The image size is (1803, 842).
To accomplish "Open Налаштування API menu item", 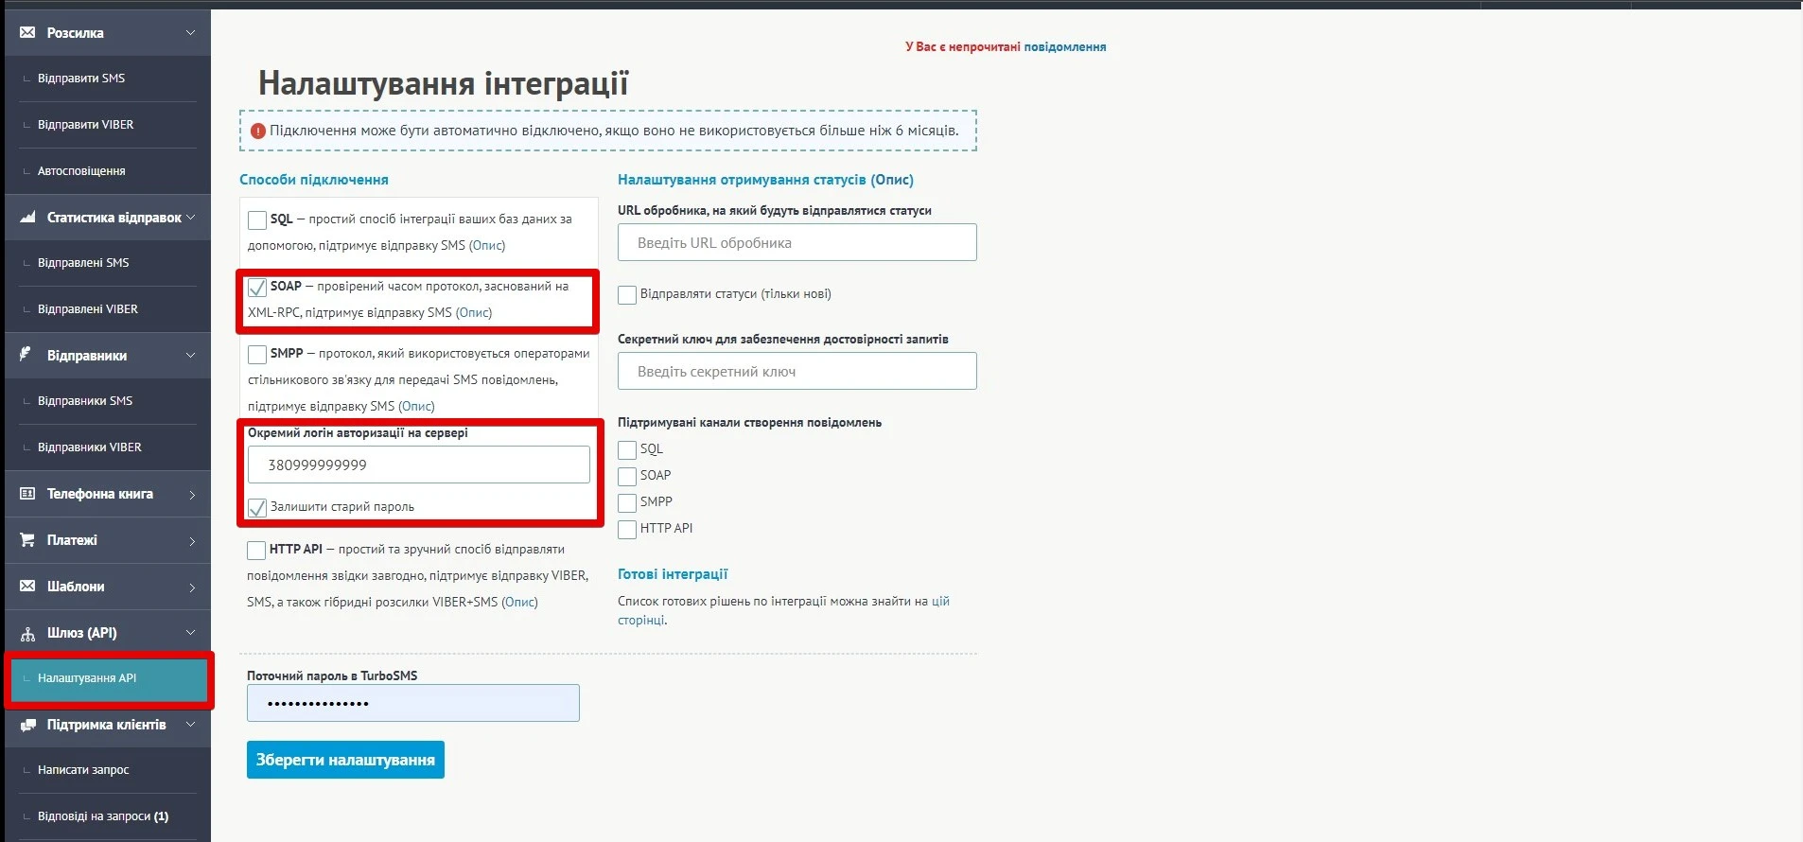I will click(87, 678).
